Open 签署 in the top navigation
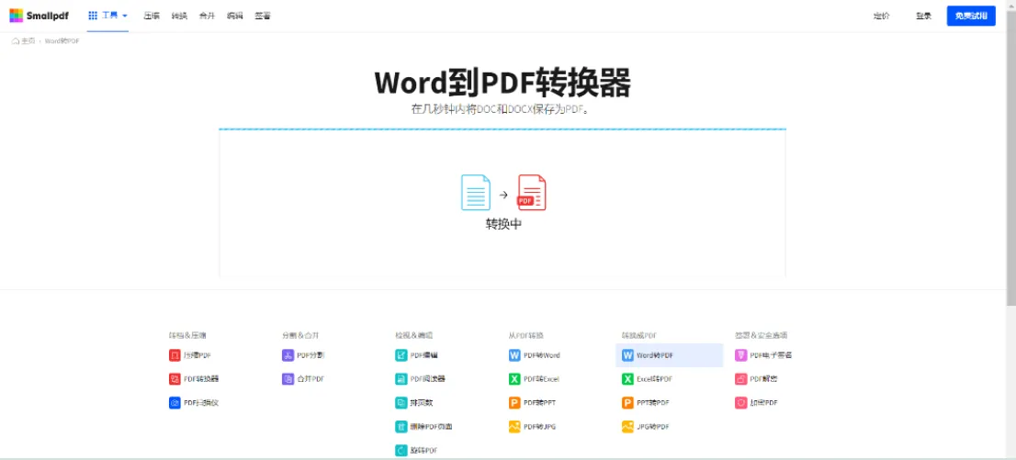 tap(263, 16)
